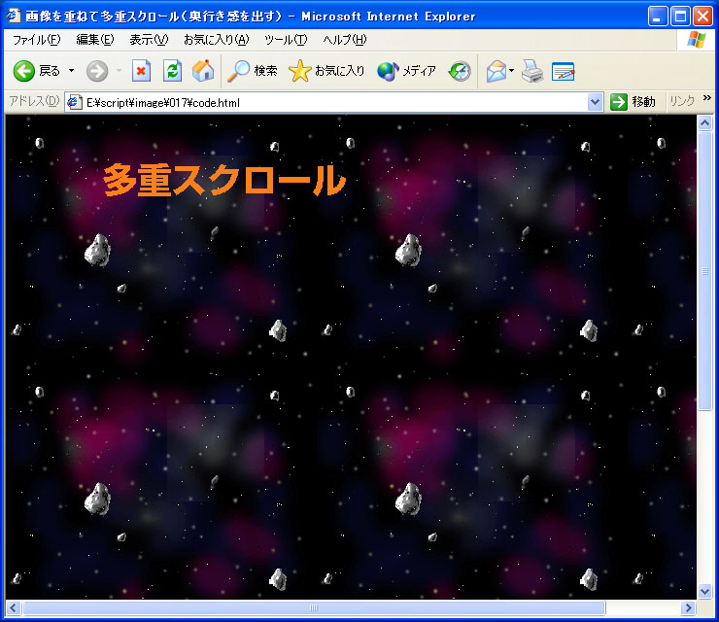719x622 pixels.
Task: Click the Forward navigation arrow
Action: click(x=97, y=71)
